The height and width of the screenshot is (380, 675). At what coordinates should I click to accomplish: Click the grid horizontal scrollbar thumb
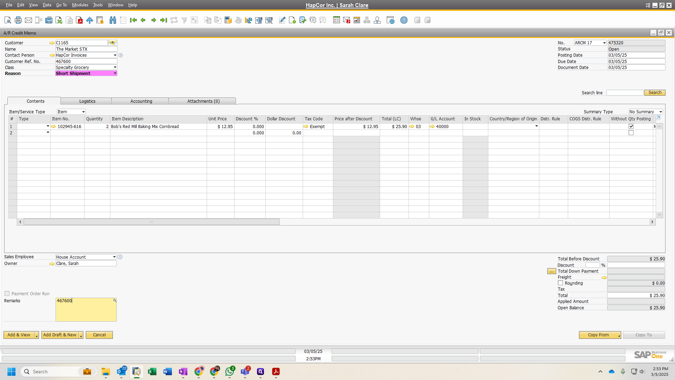pyautogui.click(x=152, y=222)
